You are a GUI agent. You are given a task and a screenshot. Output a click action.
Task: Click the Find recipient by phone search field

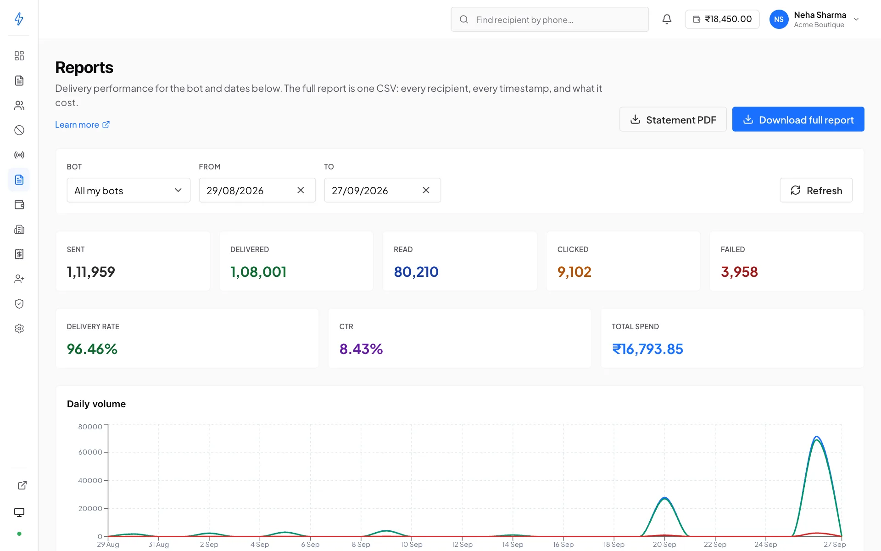[x=550, y=19]
